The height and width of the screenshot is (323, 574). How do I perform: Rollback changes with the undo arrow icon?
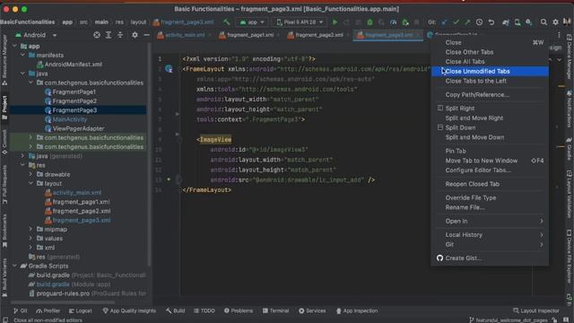(x=491, y=22)
